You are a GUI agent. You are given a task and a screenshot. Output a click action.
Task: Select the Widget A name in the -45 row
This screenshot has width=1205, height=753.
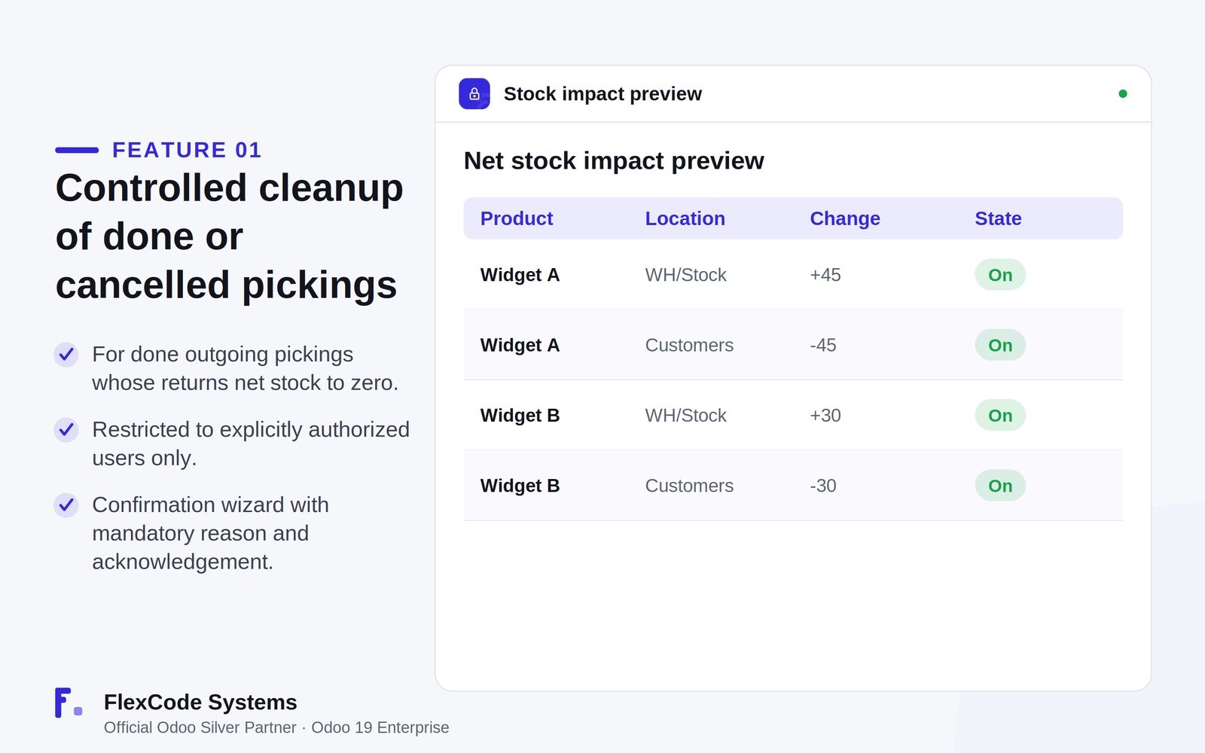520,345
